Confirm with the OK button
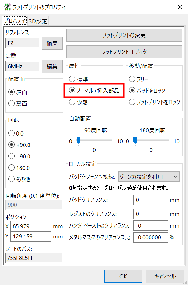188x285 pixels. [x=123, y=276]
